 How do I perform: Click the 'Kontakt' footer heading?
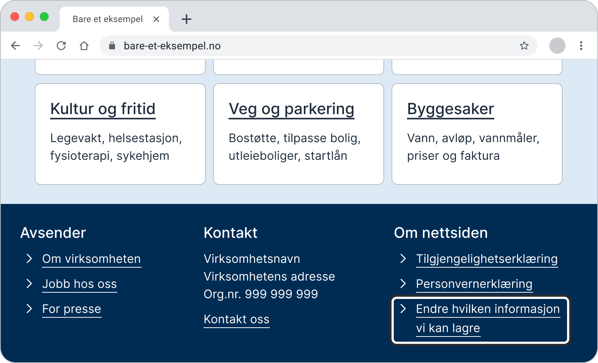pyautogui.click(x=230, y=233)
